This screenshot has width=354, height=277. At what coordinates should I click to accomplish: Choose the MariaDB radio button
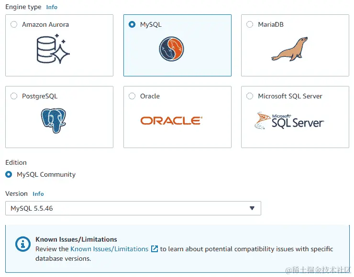click(250, 24)
